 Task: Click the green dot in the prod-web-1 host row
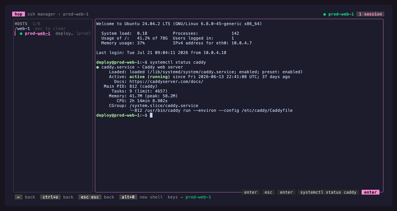pos(21,33)
